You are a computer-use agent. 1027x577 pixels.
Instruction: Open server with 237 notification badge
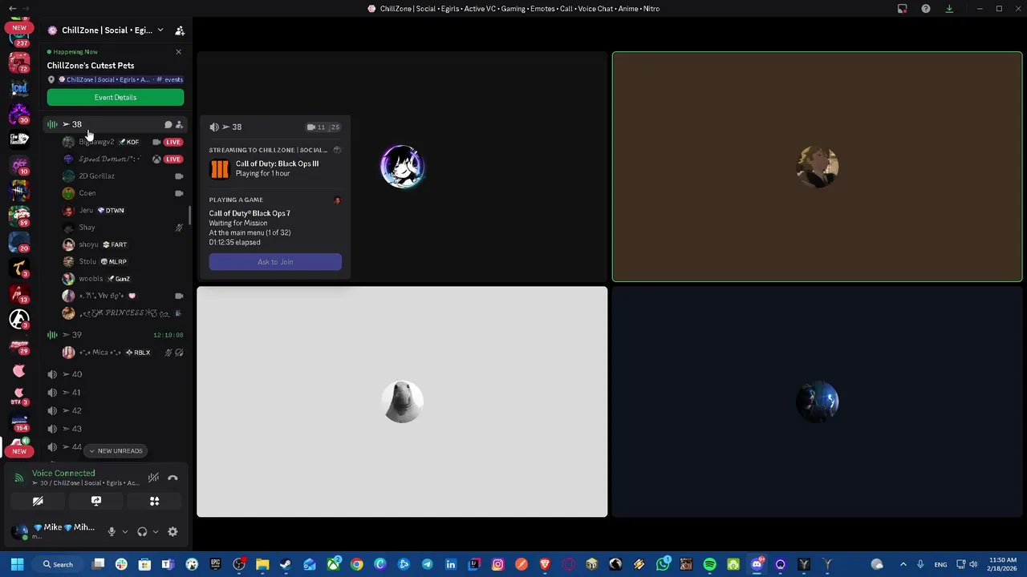[19, 38]
